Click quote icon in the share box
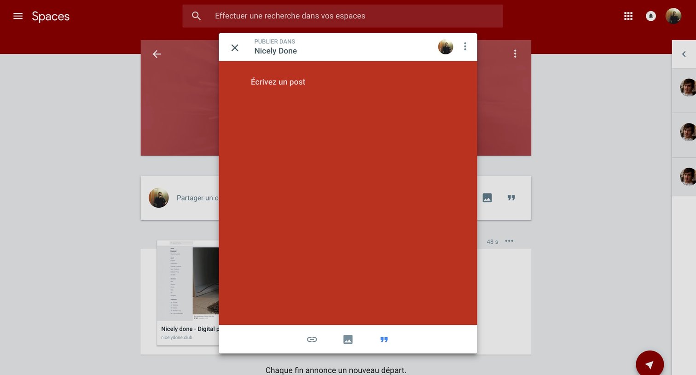 click(x=511, y=198)
